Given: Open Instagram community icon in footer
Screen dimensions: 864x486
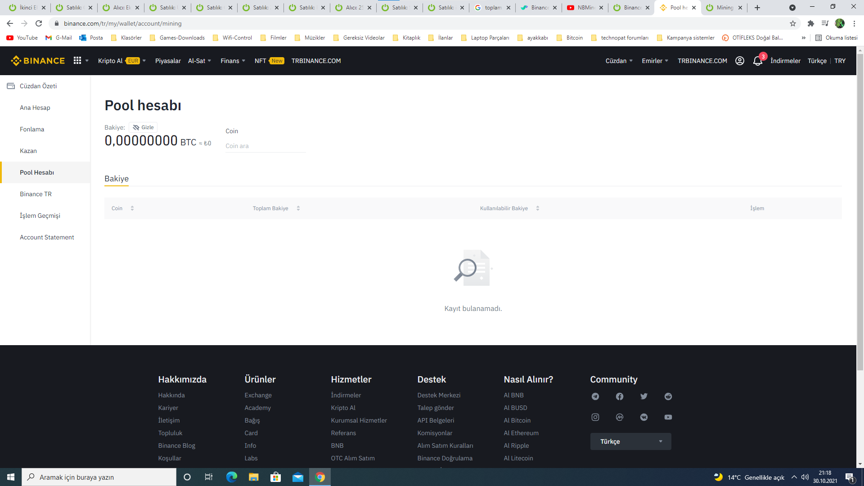Looking at the screenshot, I should click(x=595, y=417).
